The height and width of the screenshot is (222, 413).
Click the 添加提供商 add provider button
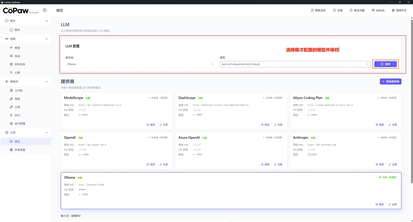390,81
